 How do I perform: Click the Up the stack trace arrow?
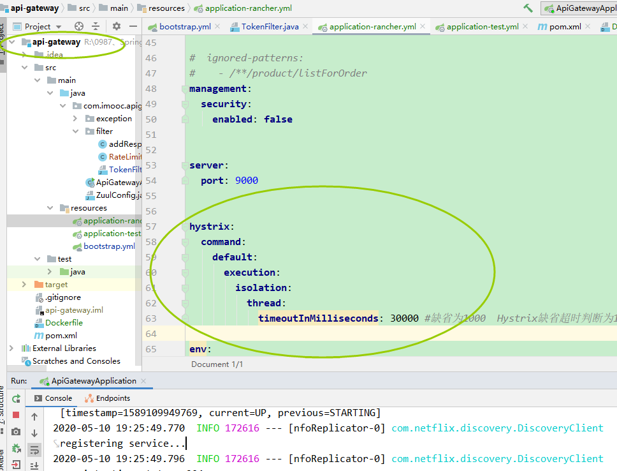coord(34,417)
